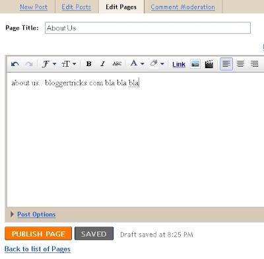Click the Link toolbar button

179,64
